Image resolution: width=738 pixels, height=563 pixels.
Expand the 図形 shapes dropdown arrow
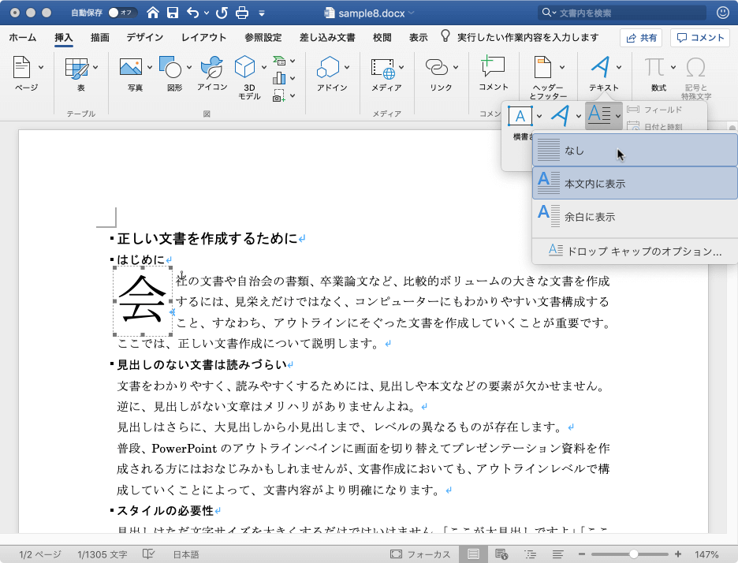click(188, 67)
